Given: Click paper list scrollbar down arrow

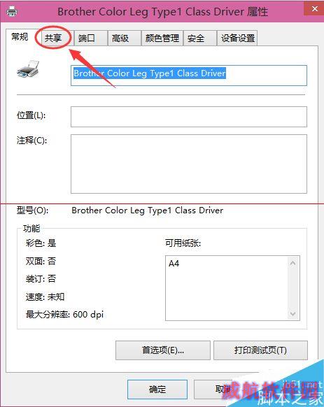Looking at the screenshot, I should point(293,313).
